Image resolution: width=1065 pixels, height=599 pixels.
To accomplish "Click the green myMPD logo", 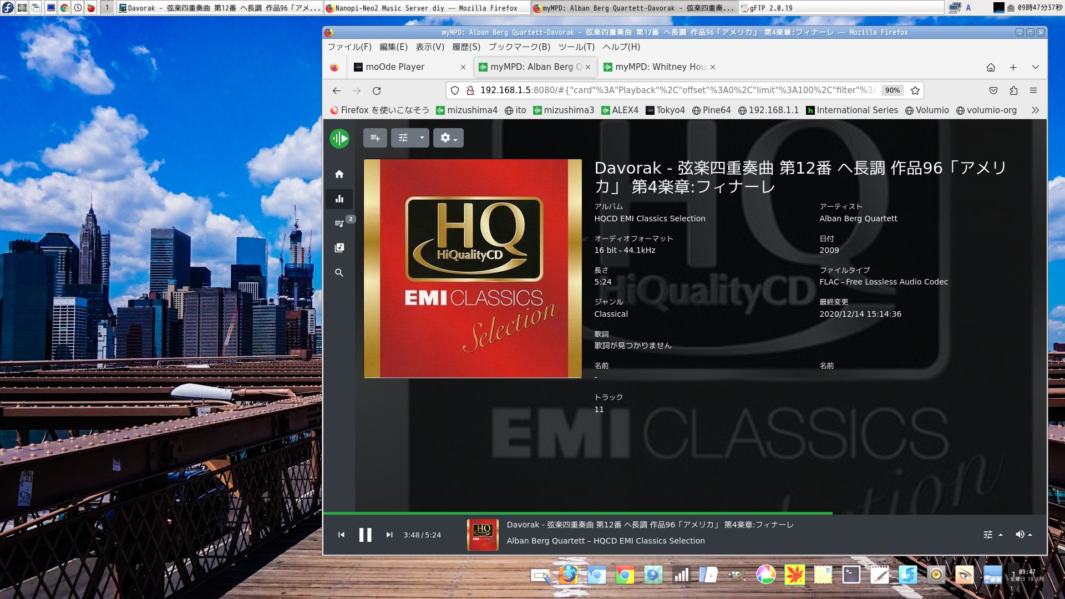I will point(339,138).
